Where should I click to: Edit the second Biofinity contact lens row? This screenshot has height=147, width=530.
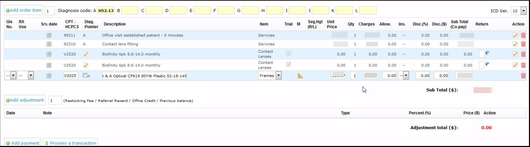pos(515,65)
